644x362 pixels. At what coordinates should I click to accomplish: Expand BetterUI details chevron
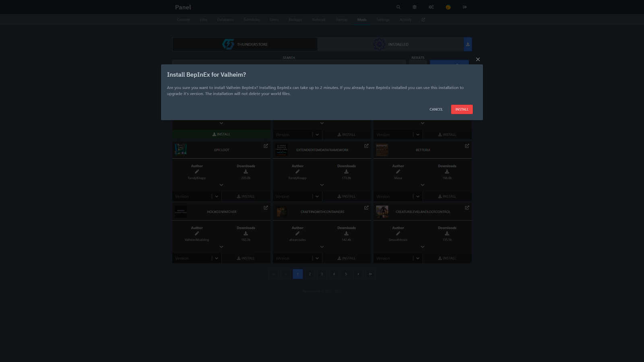423,185
